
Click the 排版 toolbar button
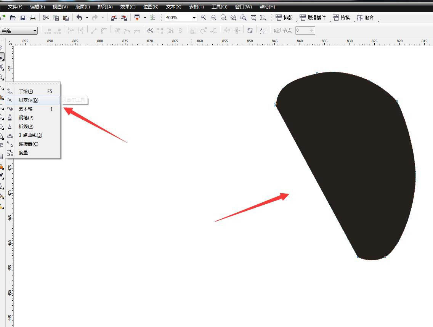point(284,18)
